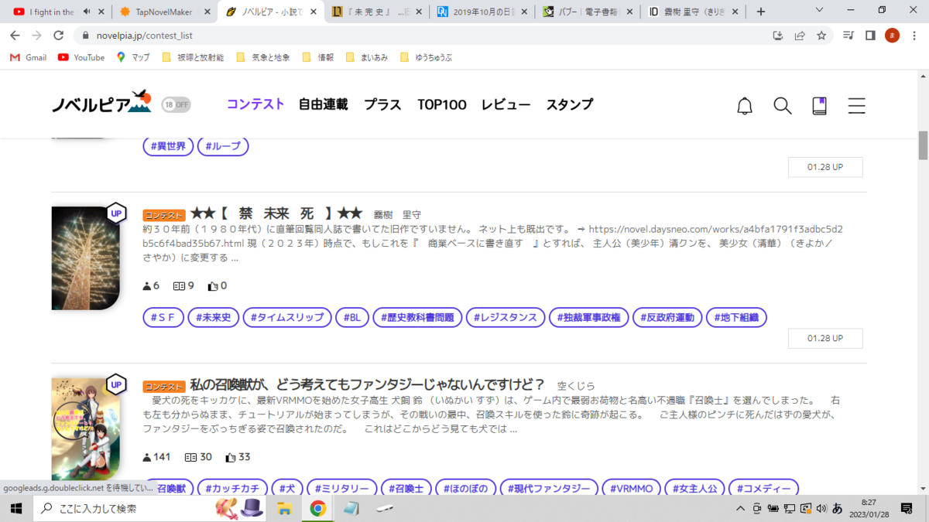Viewport: 929px width, 522px height.
Task: Reload the page with the refresh icon
Action: pos(58,36)
